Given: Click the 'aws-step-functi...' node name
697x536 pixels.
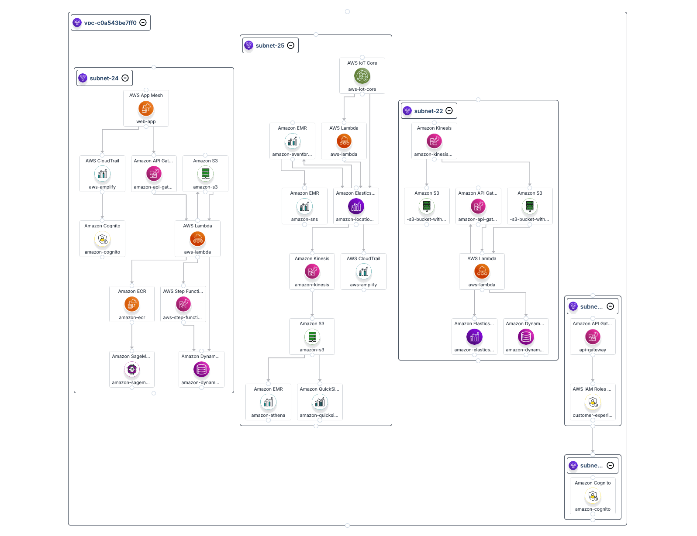Looking at the screenshot, I should pyautogui.click(x=183, y=318).
